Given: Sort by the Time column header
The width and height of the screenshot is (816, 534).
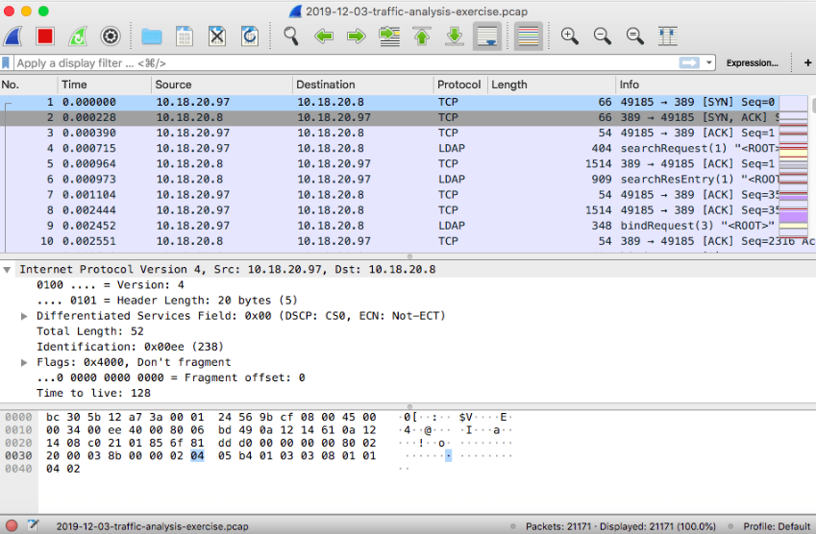Looking at the screenshot, I should tap(104, 85).
